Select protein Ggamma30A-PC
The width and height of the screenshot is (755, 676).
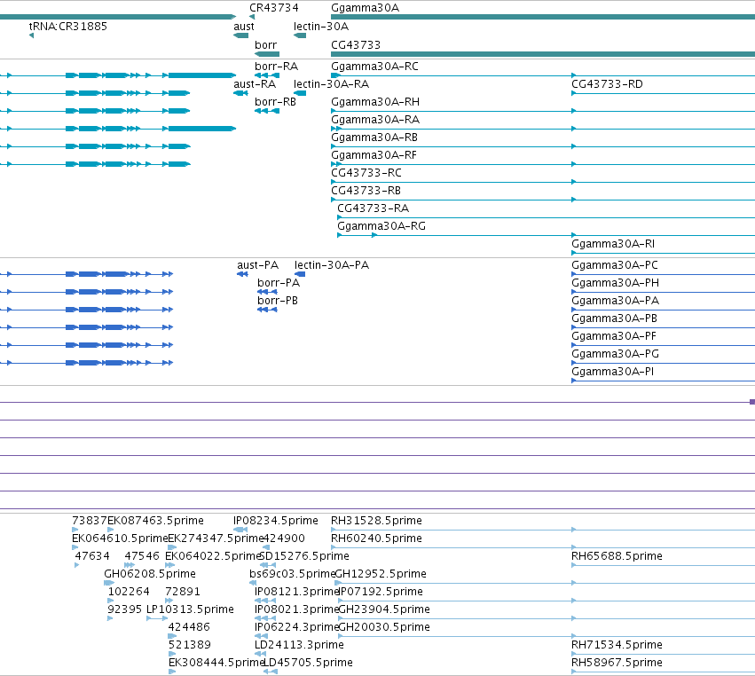pyautogui.click(x=615, y=265)
